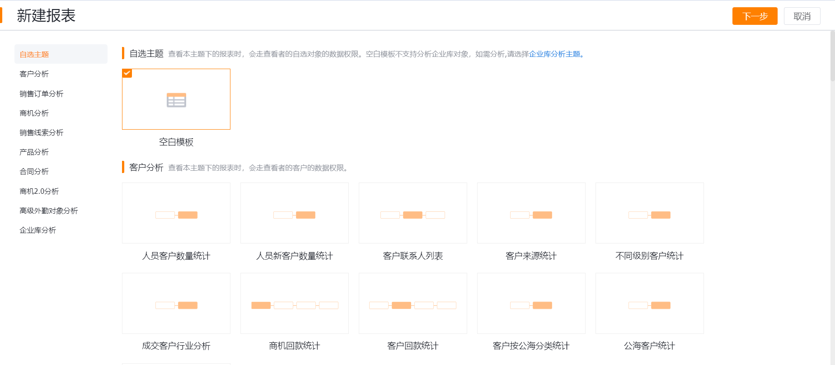Select the 成交客户行业分析 template thumbnail
Viewport: 835px width, 365px height.
point(176,304)
